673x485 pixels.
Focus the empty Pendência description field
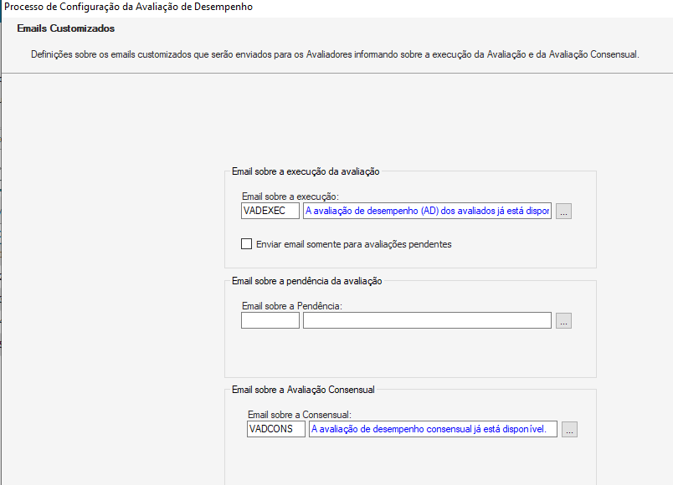coord(427,320)
